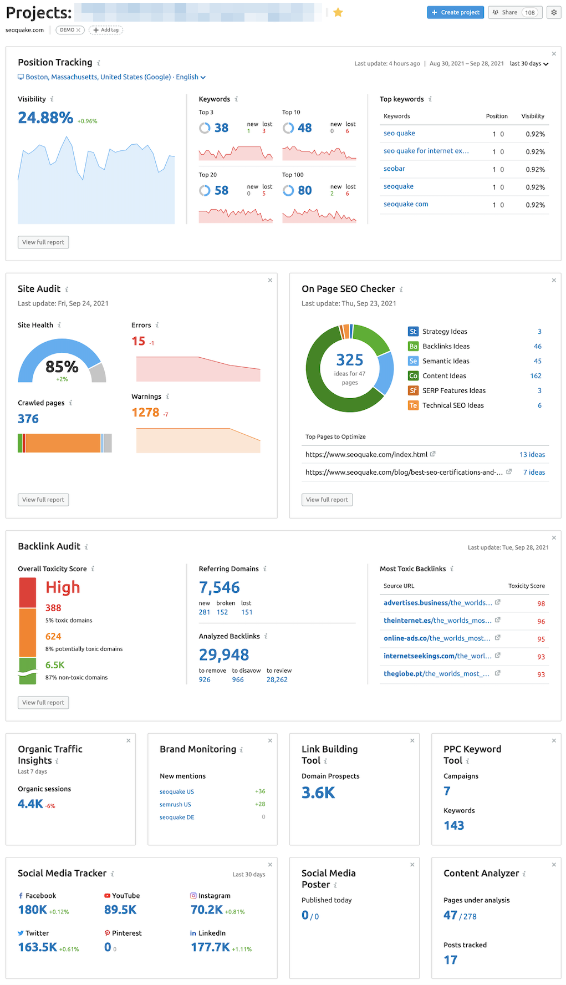Remove the DEMO tag via its x
Screen dimensions: 566x985
pyautogui.click(x=78, y=30)
